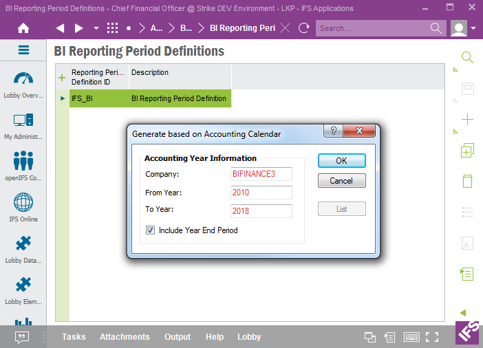Toggle full screen icon in bottom bar
The height and width of the screenshot is (348, 483).
pos(432,337)
